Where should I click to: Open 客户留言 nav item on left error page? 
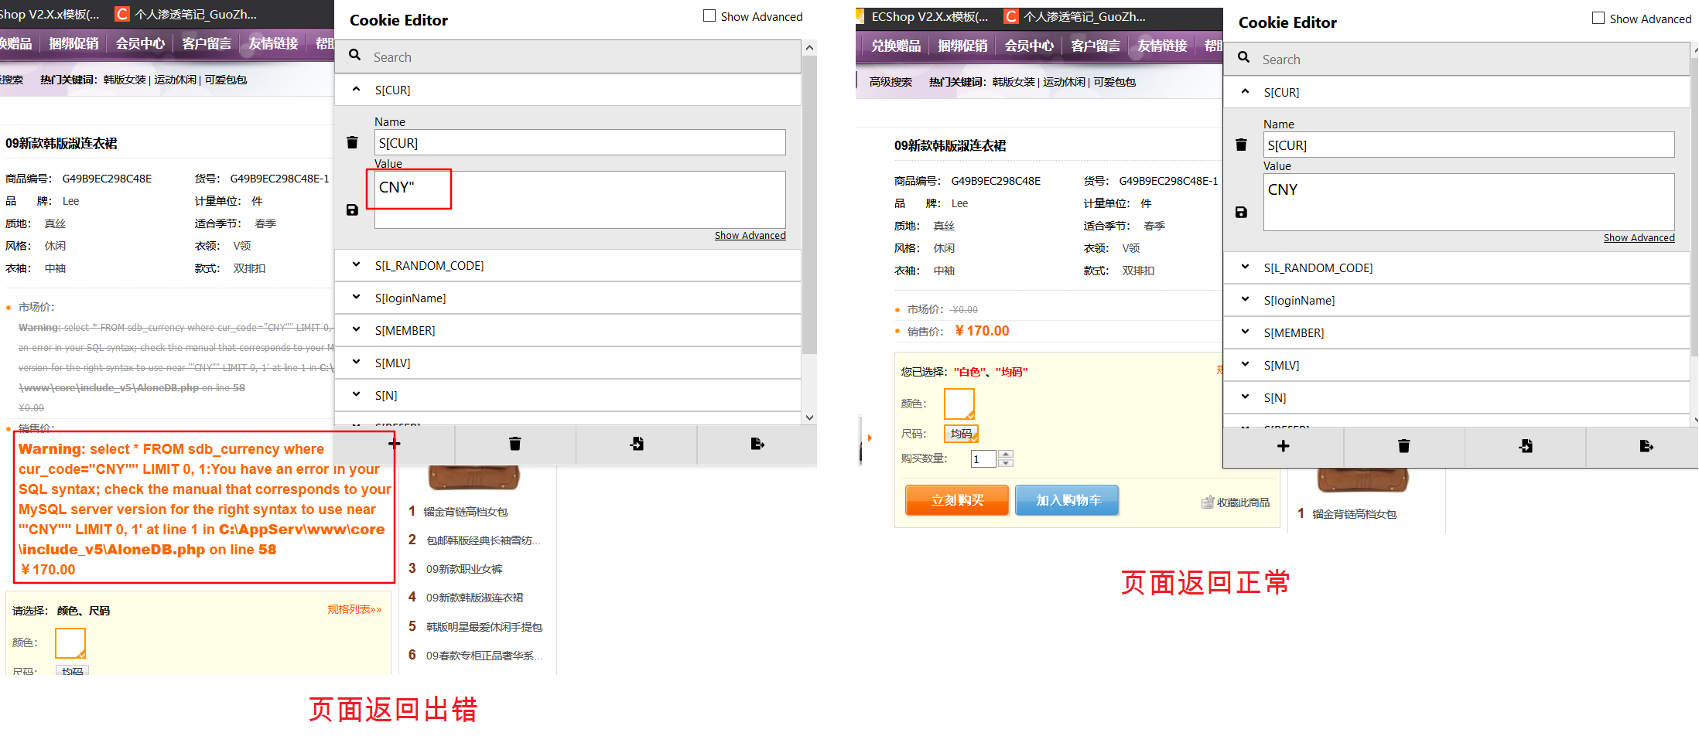[207, 43]
